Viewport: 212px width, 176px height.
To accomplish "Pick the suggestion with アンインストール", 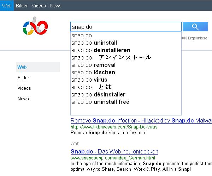I will pos(126,57).
